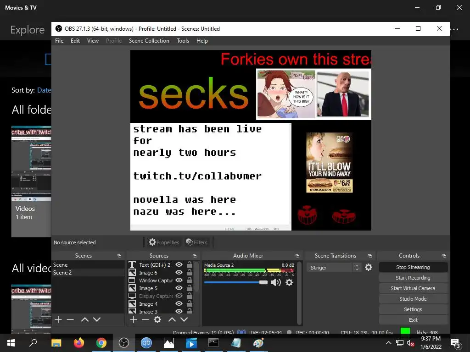This screenshot has width=470, height=352.
Task: Hide the Image 5 source
Action: [x=179, y=288]
